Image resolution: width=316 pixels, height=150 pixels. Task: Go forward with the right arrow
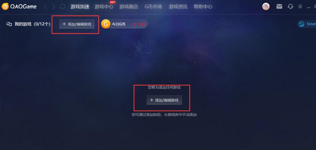pos(54,7)
